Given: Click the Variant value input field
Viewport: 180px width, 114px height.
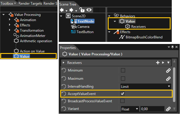Looking at the screenshot, I should [x=152, y=109].
